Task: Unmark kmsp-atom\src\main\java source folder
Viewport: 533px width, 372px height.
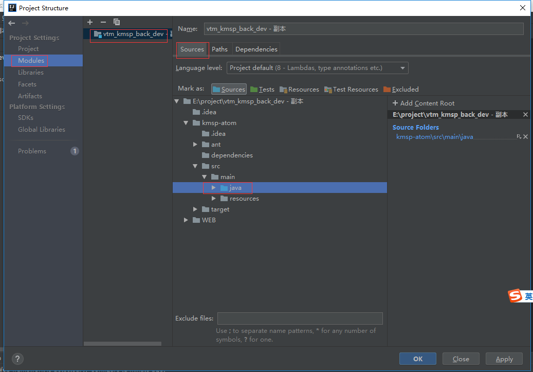Action: coord(525,136)
